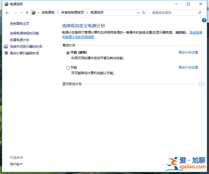Click the search magnifier icon
209x174 pixels.
(200, 13)
